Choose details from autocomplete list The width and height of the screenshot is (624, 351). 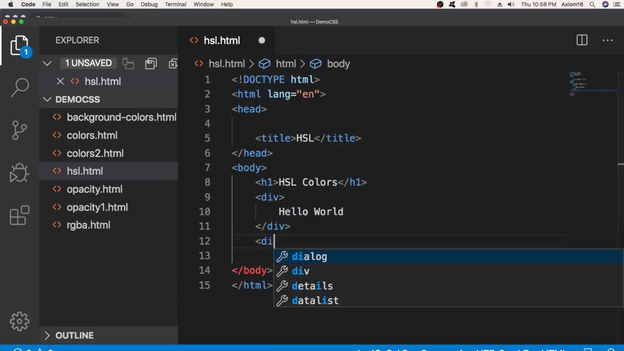448,286
